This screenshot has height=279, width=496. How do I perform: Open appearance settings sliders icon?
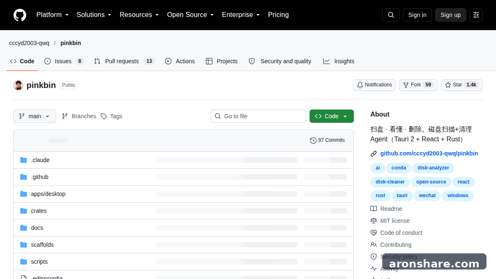click(476, 15)
